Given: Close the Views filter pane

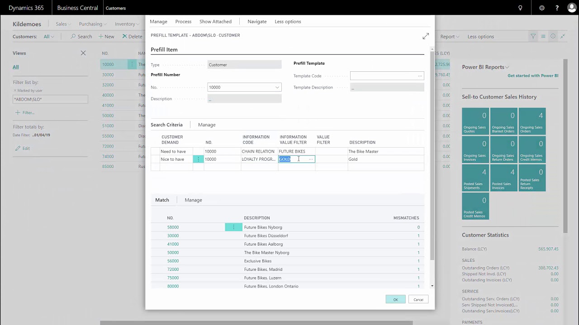Looking at the screenshot, I should coord(83,53).
